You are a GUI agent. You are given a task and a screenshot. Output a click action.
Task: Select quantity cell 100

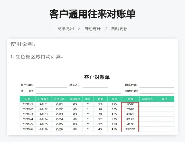click(x=100, y=104)
